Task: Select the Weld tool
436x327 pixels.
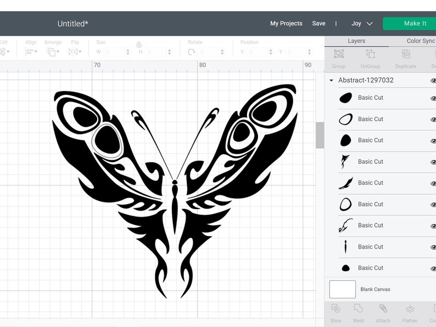Action: (359, 309)
